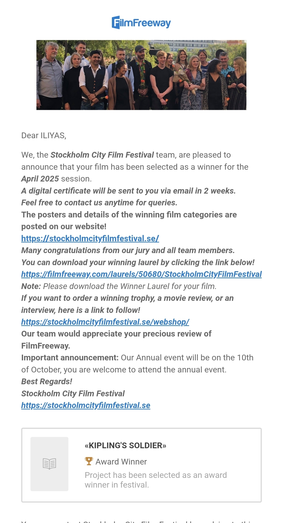Image resolution: width=283 pixels, height=523 pixels.
Task: Click the KIPLING'S SOLDIER project card
Action: pos(141,465)
